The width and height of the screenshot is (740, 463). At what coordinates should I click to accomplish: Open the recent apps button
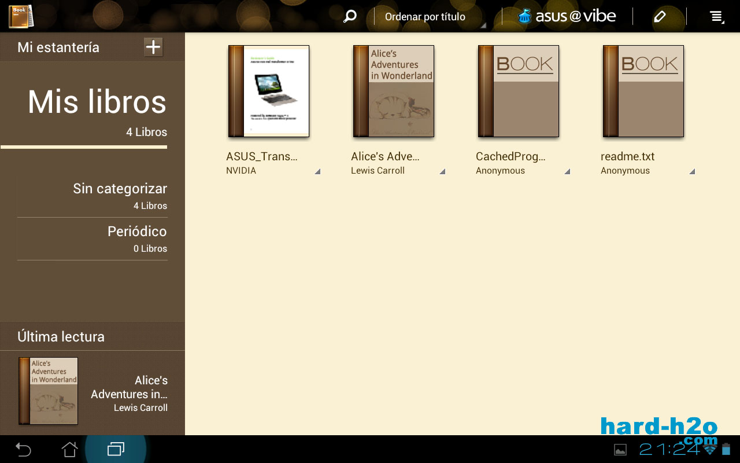(116, 449)
